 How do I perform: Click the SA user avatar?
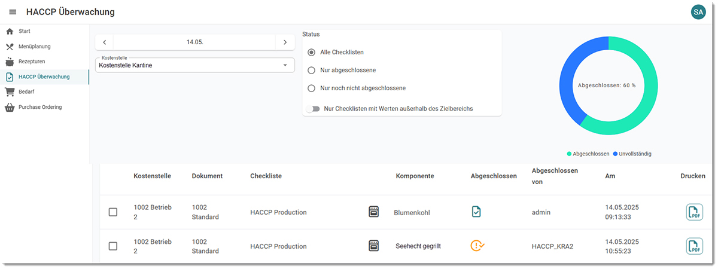698,11
